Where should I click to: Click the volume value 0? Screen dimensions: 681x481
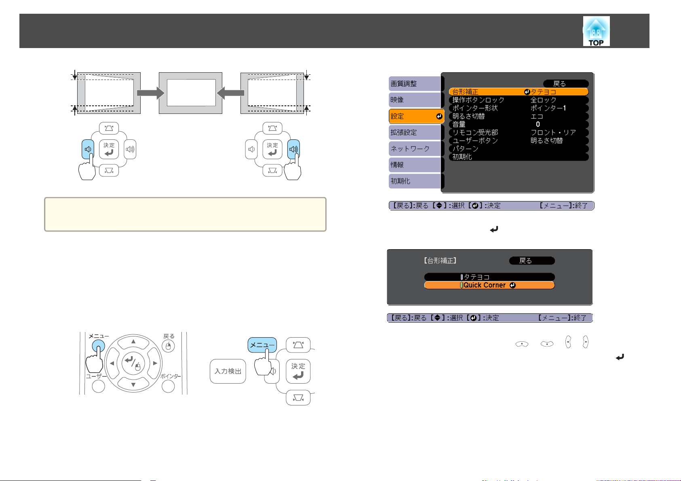(538, 124)
